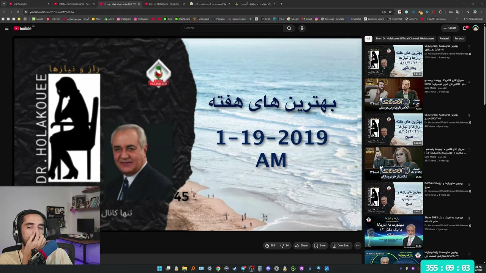Open the 42:08 Cafe Media thumbnail
Image resolution: width=486 pixels, height=273 pixels.
(x=394, y=95)
